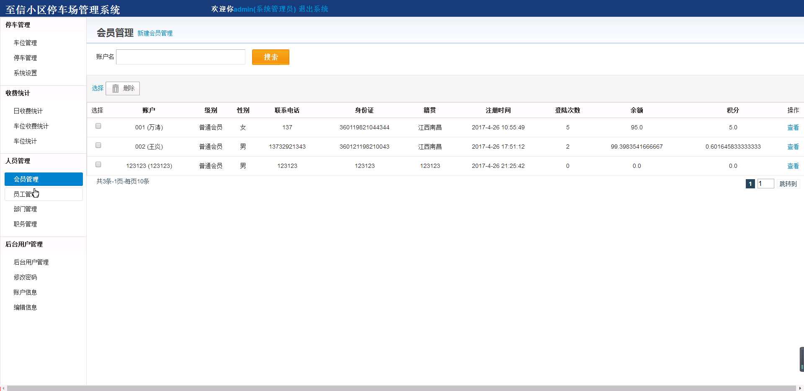Viewport: 804px width, 391px height.
Task: Tick the checkbox for account 002 (王炎)
Action: (x=98, y=145)
